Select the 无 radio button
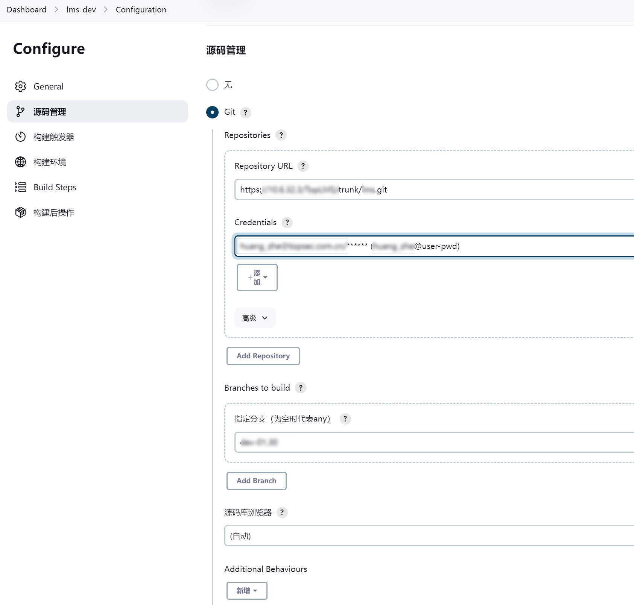The height and width of the screenshot is (605, 634). [212, 85]
